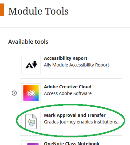Click the orange bar beside Module Tools
Screen dimensions: 130x145
2,10
